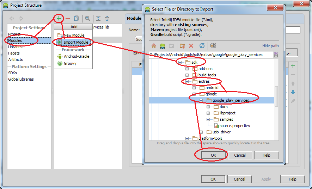
Task: Click Show hidden files icon in dialog toolbar
Action: coord(213,46)
